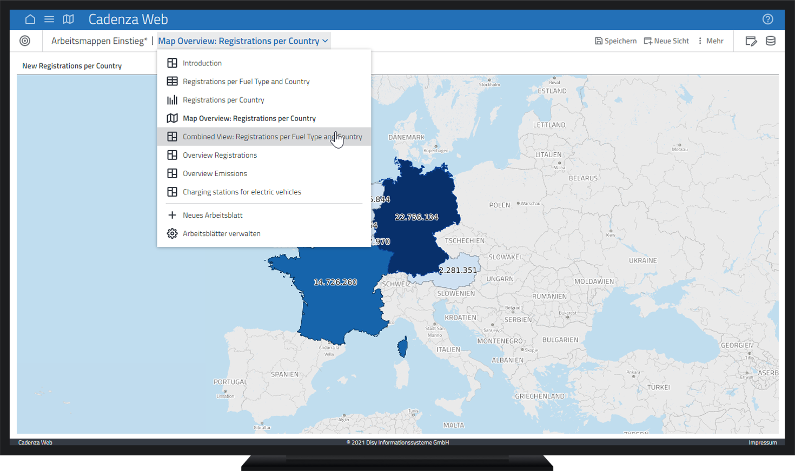The width and height of the screenshot is (795, 471).
Task: Click the plus icon for Neues Arbeitsblatt
Action: point(172,215)
